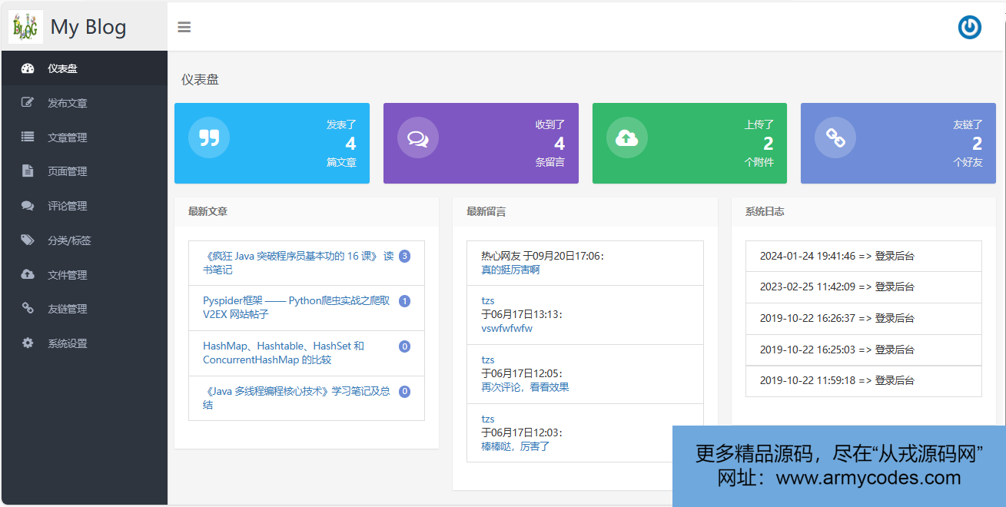Click the My Blog logo image
This screenshot has height=507, width=1006.
25,27
